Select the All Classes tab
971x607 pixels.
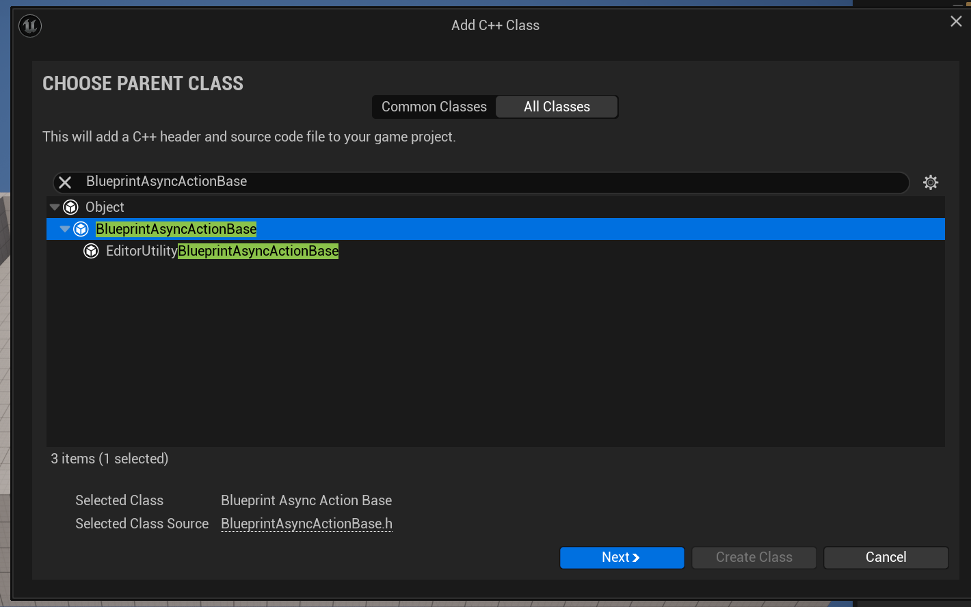pyautogui.click(x=557, y=107)
